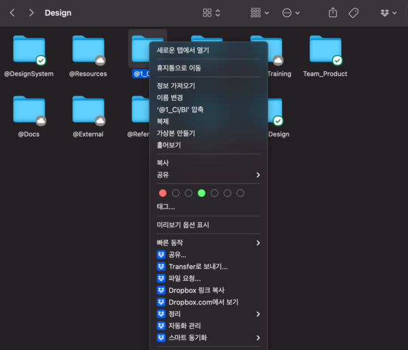Open the group-by options dropdown

coord(259,13)
